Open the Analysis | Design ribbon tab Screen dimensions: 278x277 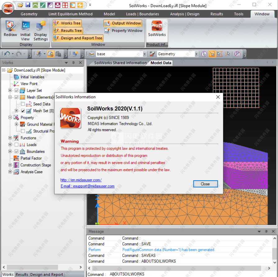click(185, 14)
